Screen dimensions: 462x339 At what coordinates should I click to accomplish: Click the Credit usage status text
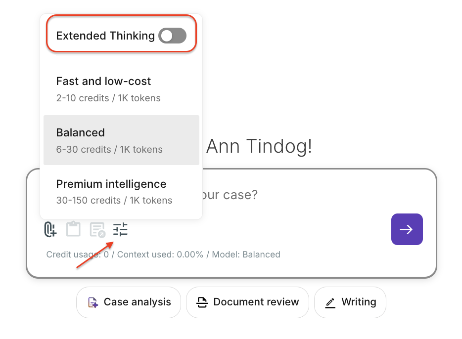[x=77, y=255]
